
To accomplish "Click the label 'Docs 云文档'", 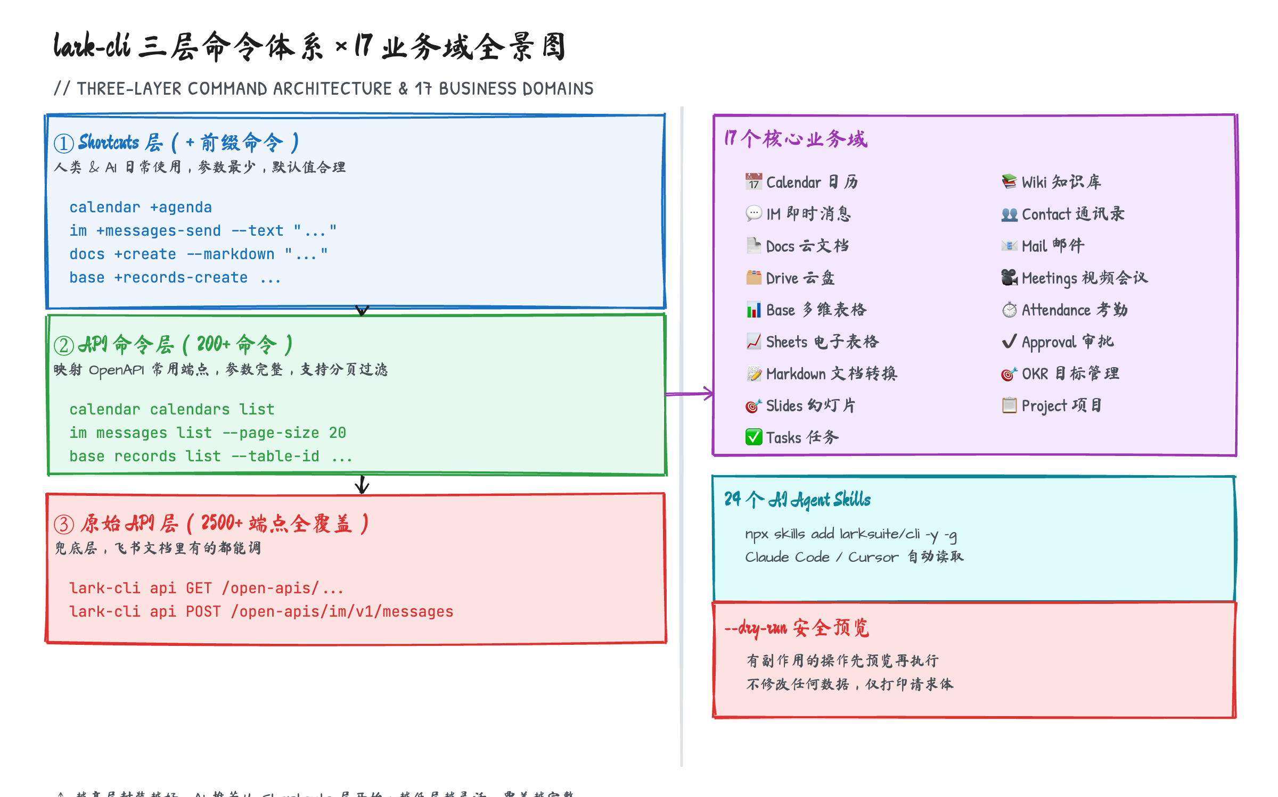I will coord(807,246).
